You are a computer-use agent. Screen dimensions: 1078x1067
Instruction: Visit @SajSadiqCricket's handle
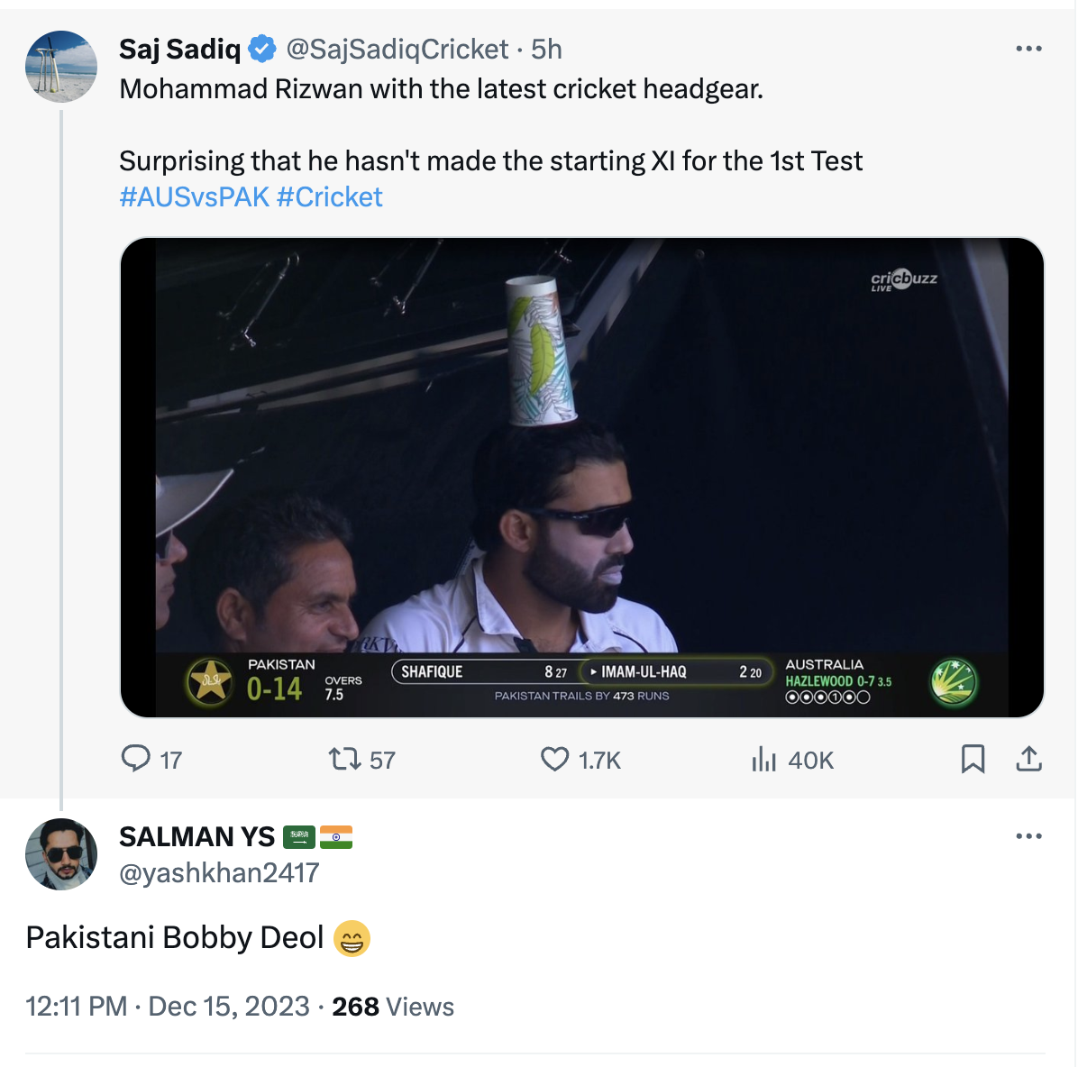tap(395, 50)
